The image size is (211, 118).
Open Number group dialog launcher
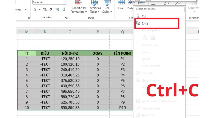(x=66, y=18)
